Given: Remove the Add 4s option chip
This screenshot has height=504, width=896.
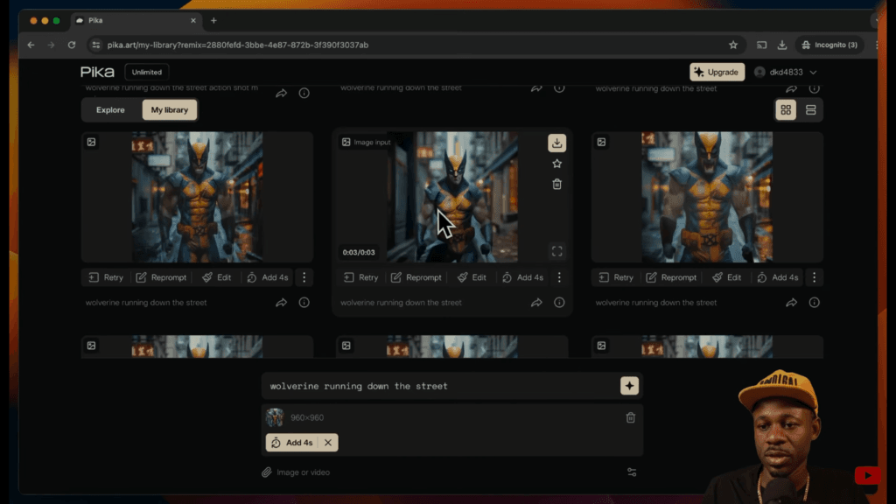Looking at the screenshot, I should pos(328,443).
